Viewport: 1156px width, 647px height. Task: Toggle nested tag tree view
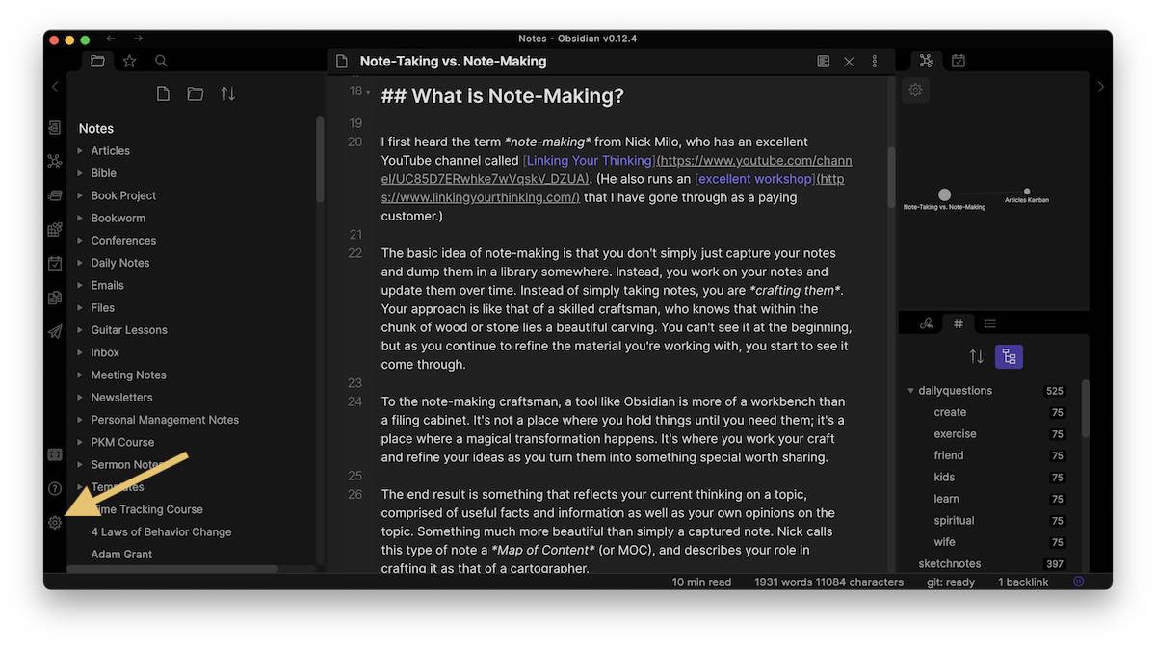1009,356
